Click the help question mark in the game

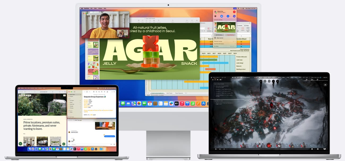326,113
